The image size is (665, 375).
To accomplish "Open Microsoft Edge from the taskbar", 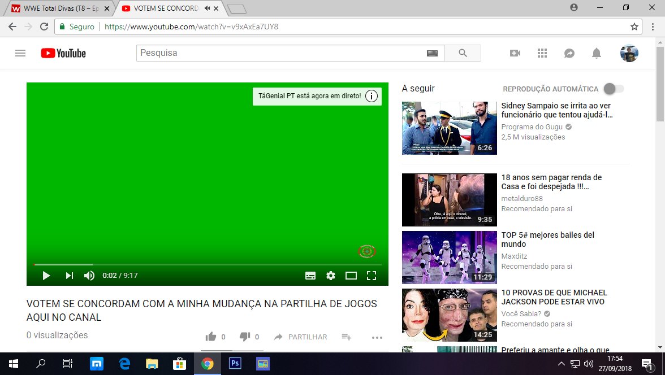I will tap(124, 364).
